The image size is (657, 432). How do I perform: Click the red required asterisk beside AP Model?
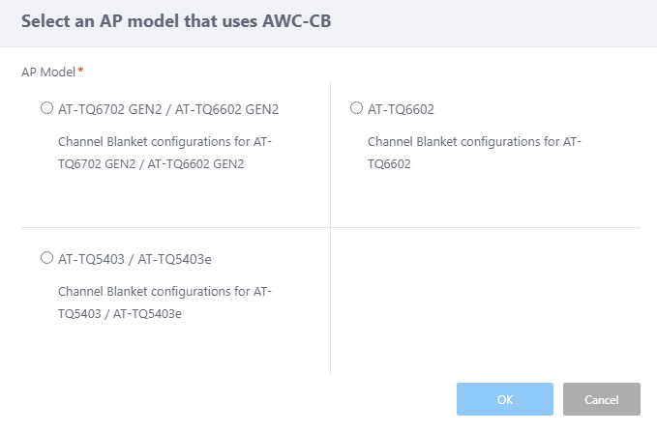click(80, 72)
